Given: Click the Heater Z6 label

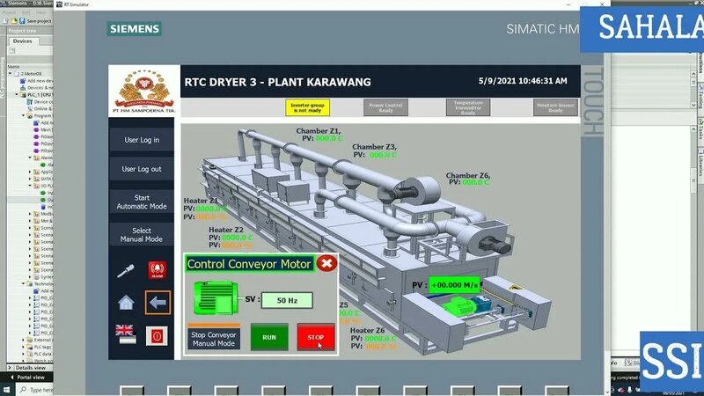Looking at the screenshot, I should [x=367, y=330].
